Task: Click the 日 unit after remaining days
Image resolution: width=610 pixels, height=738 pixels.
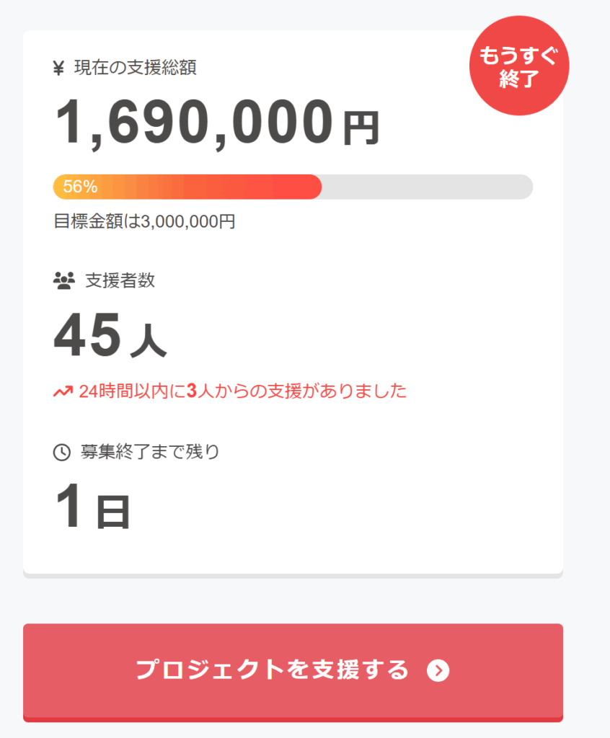Action: point(113,512)
